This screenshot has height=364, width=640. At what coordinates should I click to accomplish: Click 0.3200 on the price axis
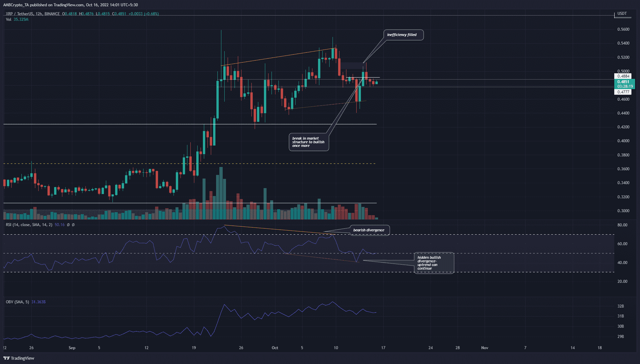point(623,197)
